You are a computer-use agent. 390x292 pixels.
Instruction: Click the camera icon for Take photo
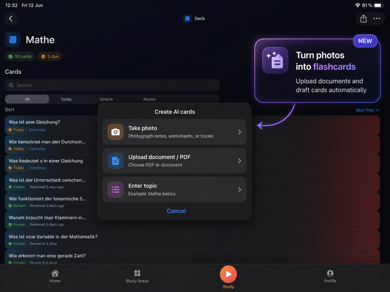coord(115,132)
